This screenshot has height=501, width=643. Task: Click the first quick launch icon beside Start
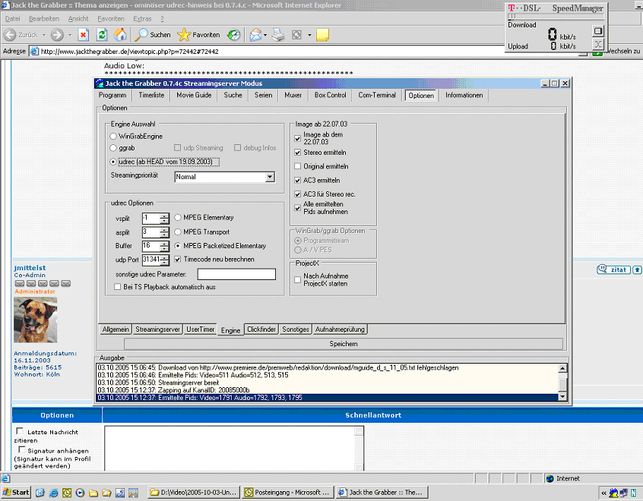(x=40, y=493)
